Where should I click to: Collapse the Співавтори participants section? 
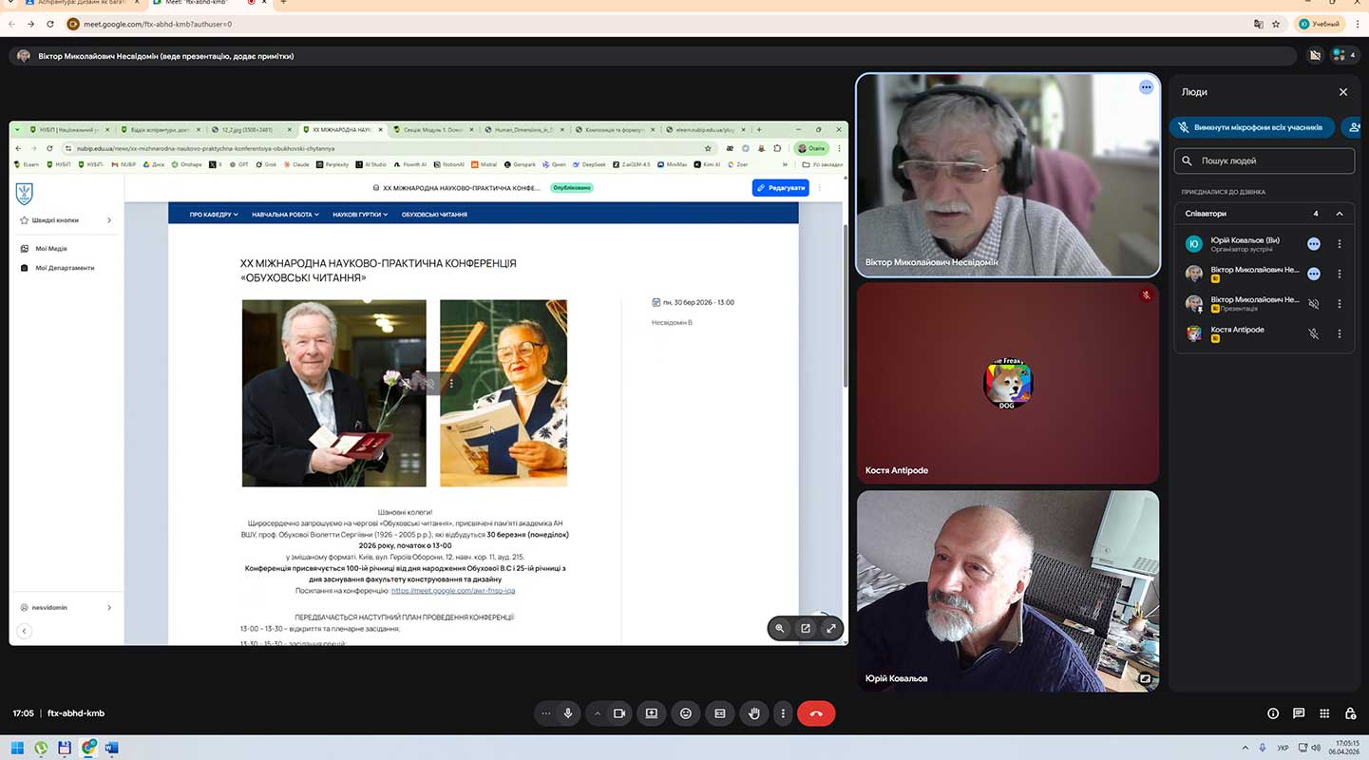1340,214
